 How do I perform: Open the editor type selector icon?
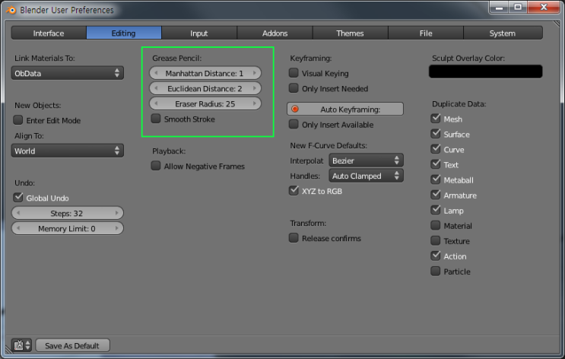(21, 345)
